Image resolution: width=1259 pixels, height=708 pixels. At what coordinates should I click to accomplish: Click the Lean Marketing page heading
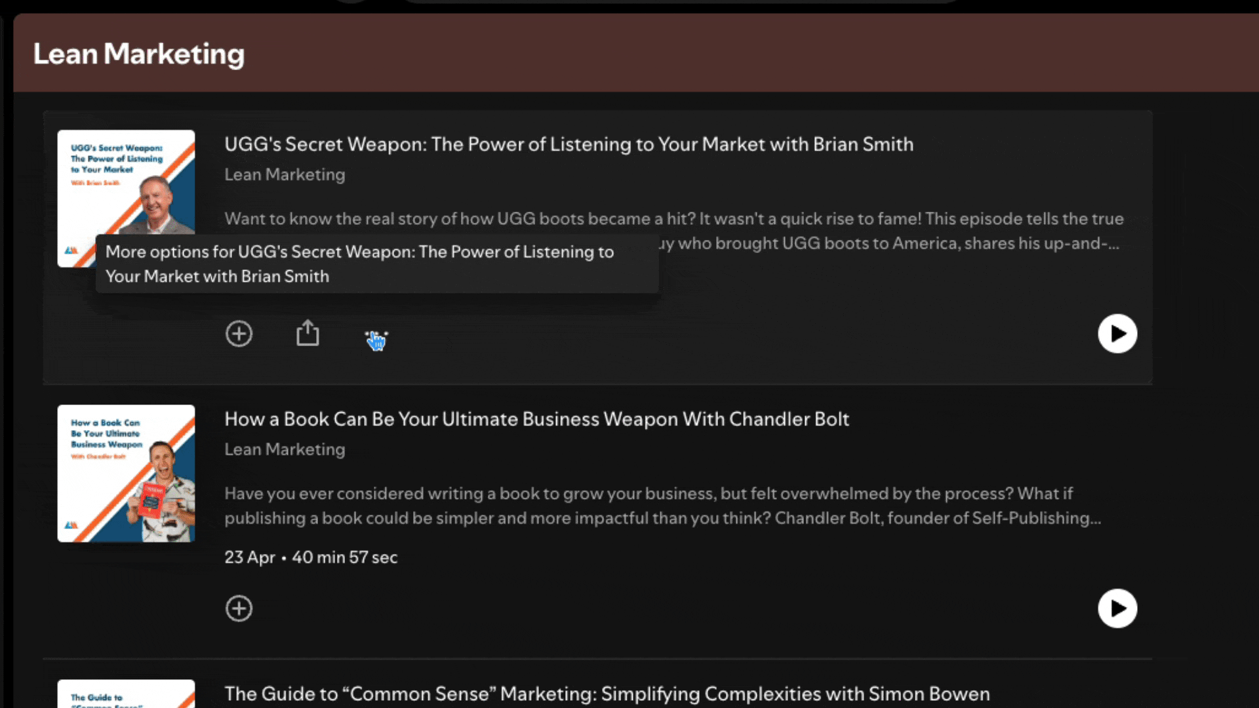138,54
